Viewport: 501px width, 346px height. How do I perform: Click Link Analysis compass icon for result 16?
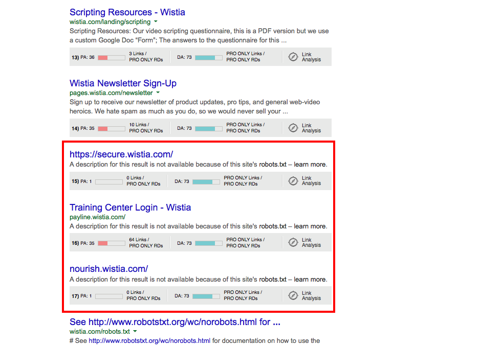click(x=293, y=243)
